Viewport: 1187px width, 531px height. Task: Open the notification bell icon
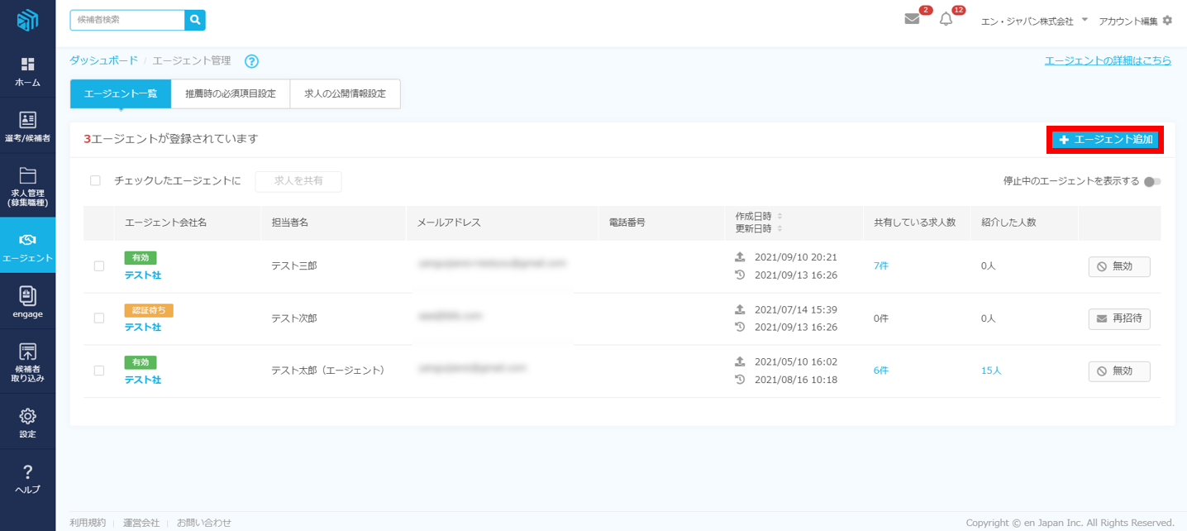click(946, 20)
